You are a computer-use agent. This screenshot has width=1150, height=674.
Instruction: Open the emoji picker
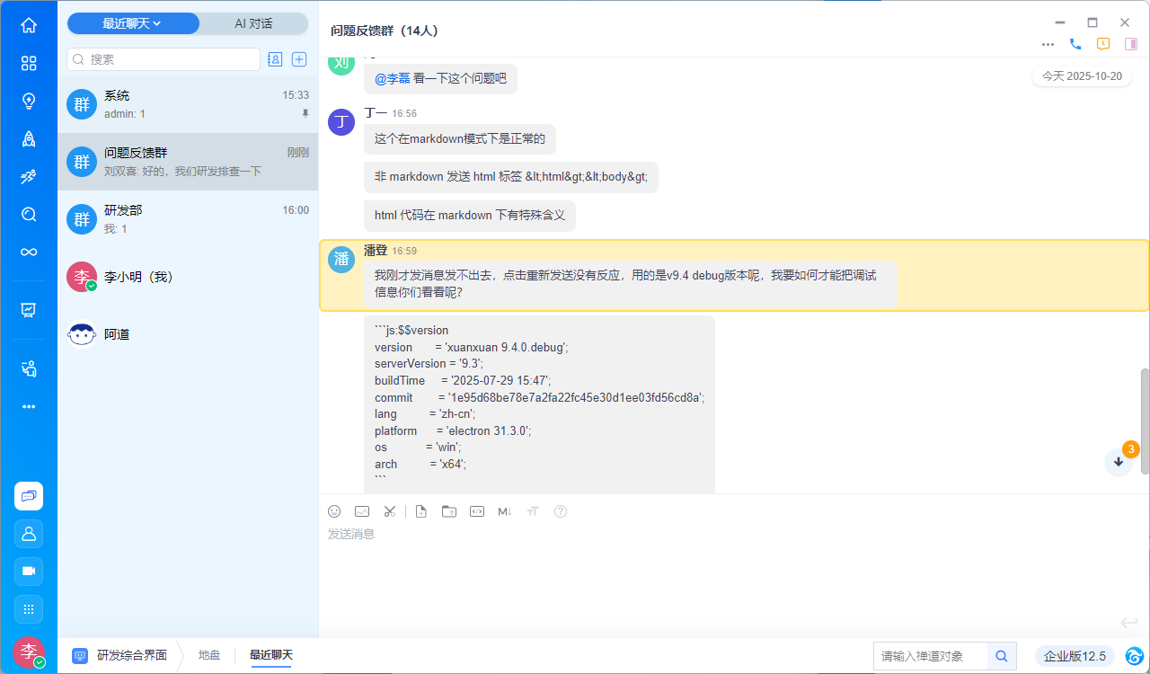[334, 511]
